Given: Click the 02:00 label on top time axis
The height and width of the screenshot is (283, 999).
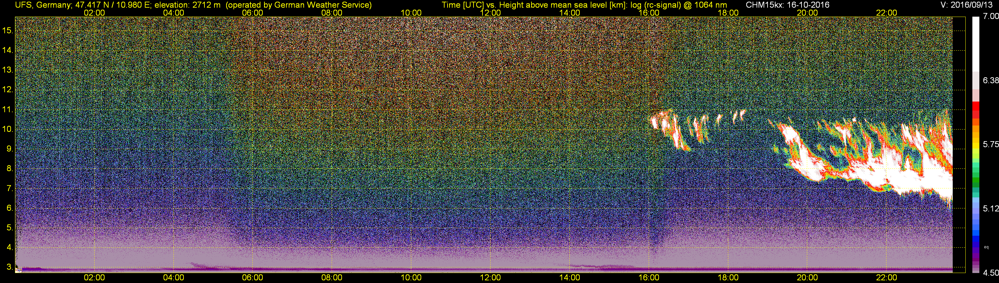Looking at the screenshot, I should pos(94,13).
